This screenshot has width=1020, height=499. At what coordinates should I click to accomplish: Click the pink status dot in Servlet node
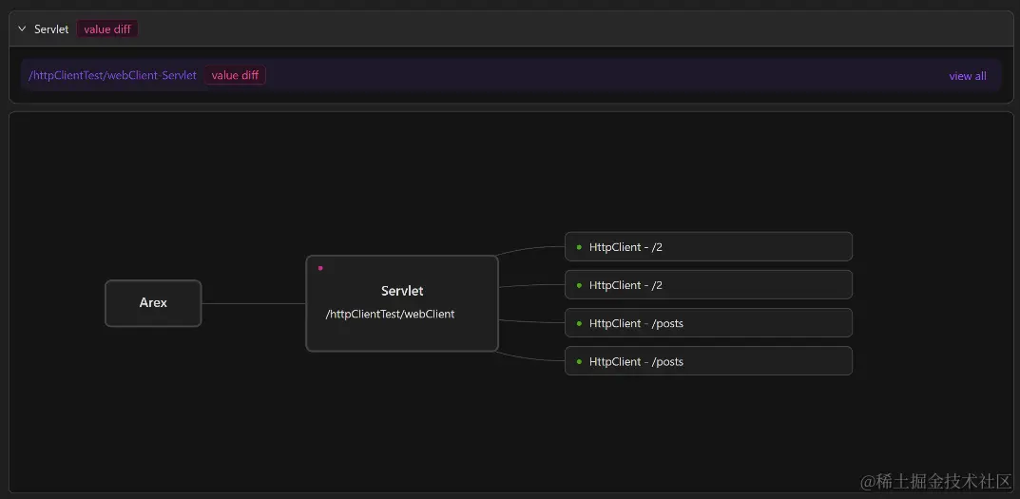[320, 267]
